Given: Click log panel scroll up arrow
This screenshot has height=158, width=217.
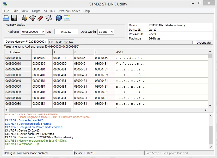Looking at the screenshot, I should [x=210, y=116].
